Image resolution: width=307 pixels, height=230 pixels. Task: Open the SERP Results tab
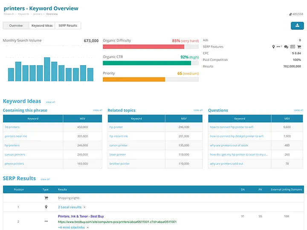(68, 26)
